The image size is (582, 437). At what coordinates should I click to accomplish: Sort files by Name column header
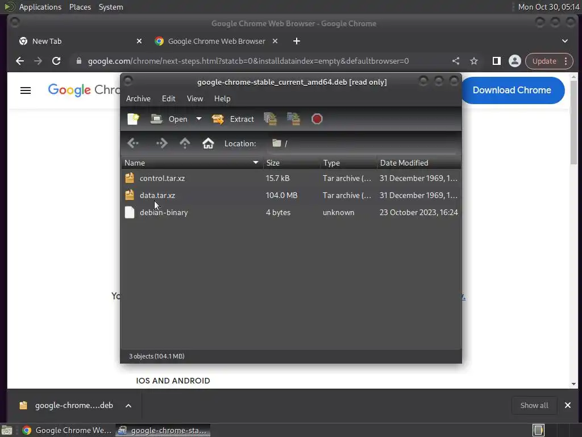click(192, 163)
